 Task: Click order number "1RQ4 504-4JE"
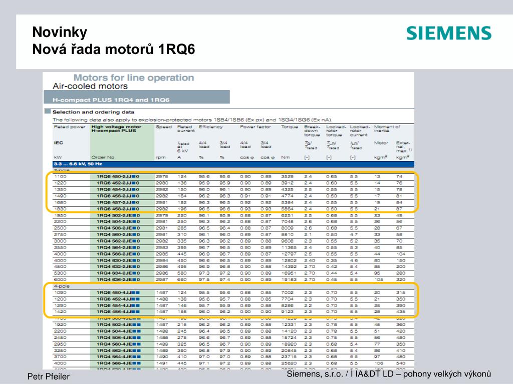pos(118,331)
